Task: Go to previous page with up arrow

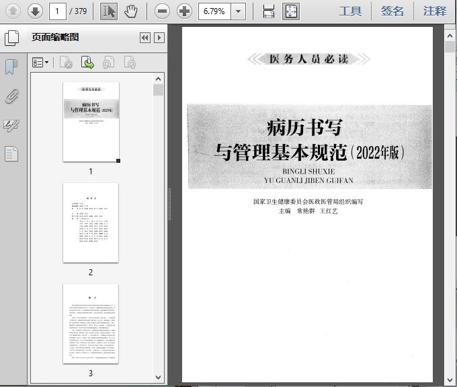Action: (13, 11)
